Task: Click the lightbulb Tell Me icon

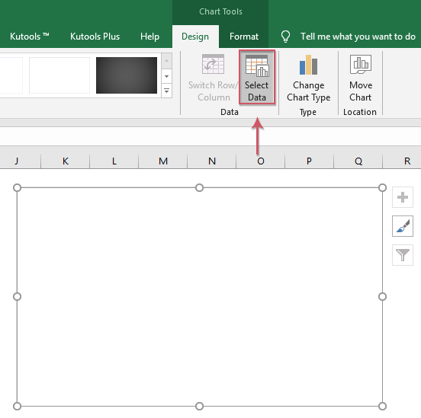Action: point(285,37)
